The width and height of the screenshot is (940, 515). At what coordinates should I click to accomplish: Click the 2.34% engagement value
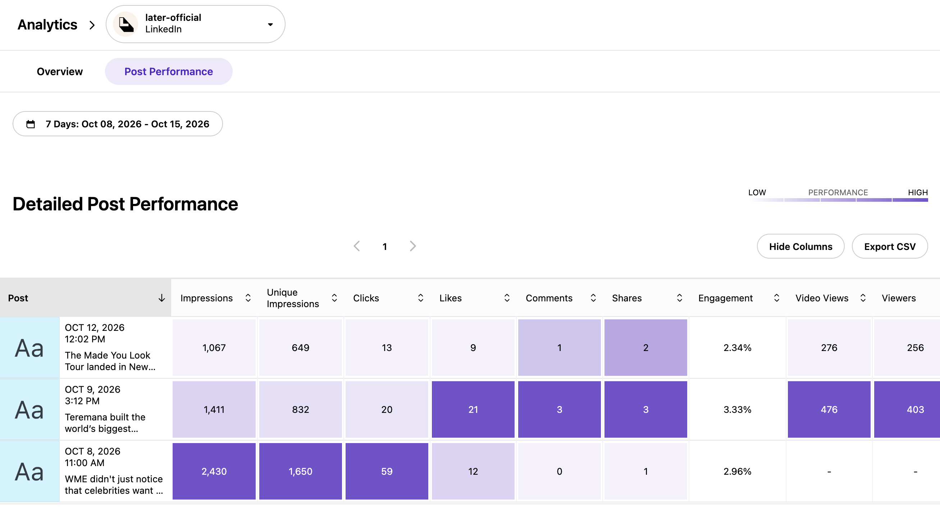pos(737,347)
